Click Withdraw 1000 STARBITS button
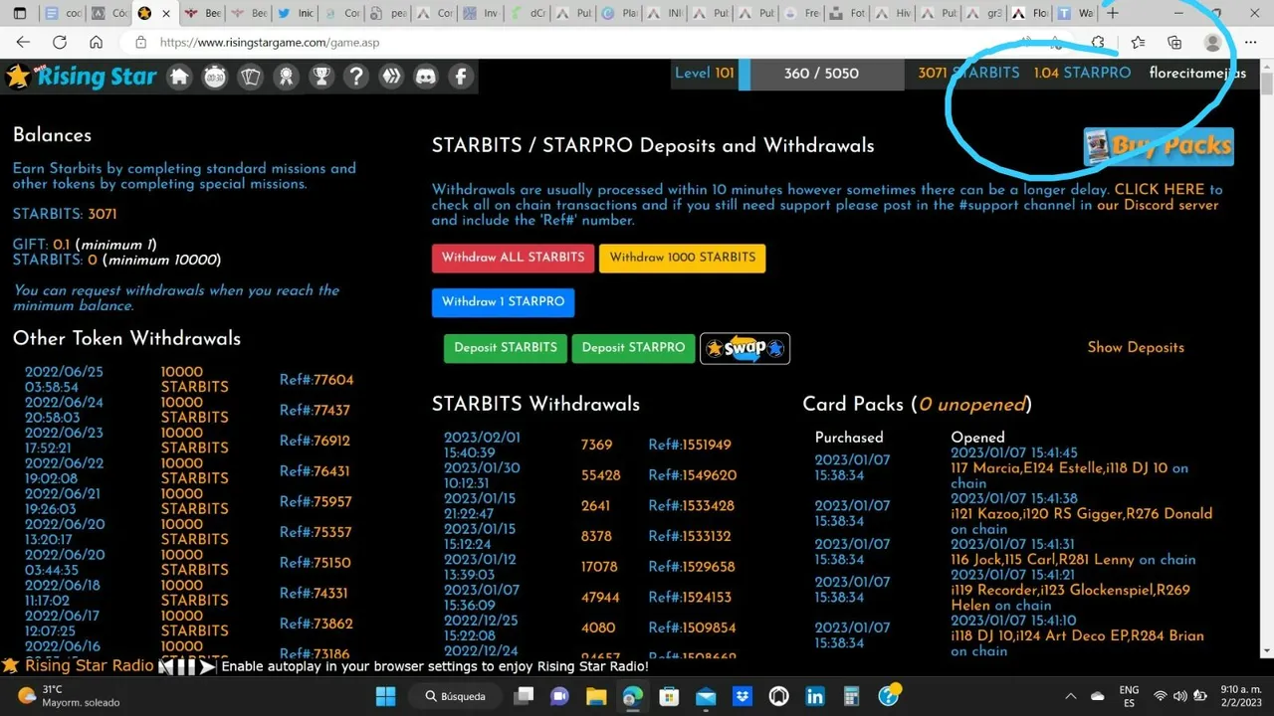1274x716 pixels. coord(682,258)
